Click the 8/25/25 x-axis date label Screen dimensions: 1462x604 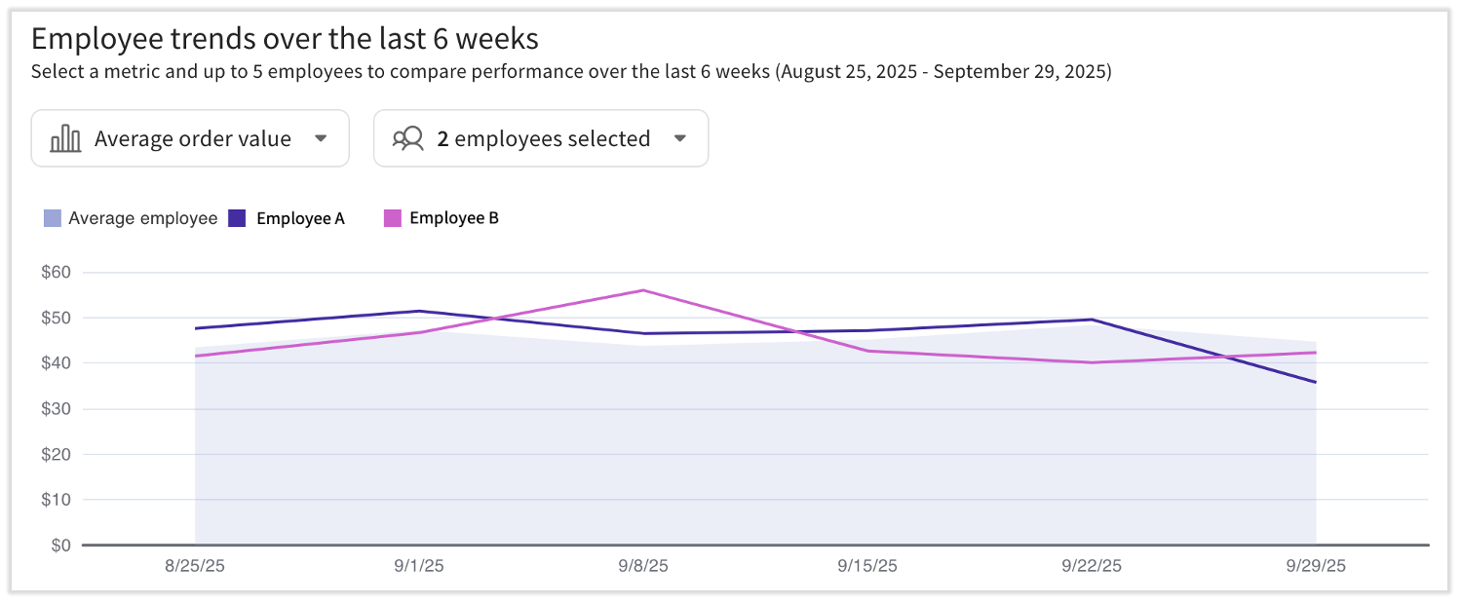pos(195,567)
